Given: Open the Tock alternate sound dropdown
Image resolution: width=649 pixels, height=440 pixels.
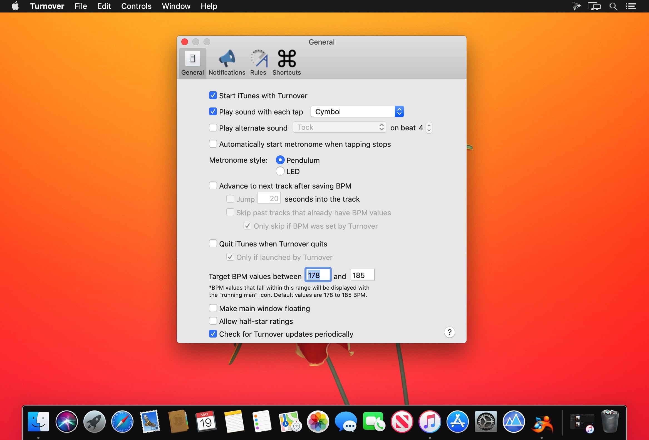Looking at the screenshot, I should [339, 127].
